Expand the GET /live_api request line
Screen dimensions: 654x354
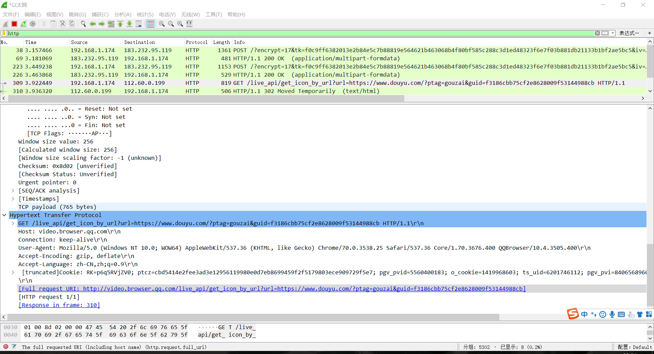click(13, 223)
